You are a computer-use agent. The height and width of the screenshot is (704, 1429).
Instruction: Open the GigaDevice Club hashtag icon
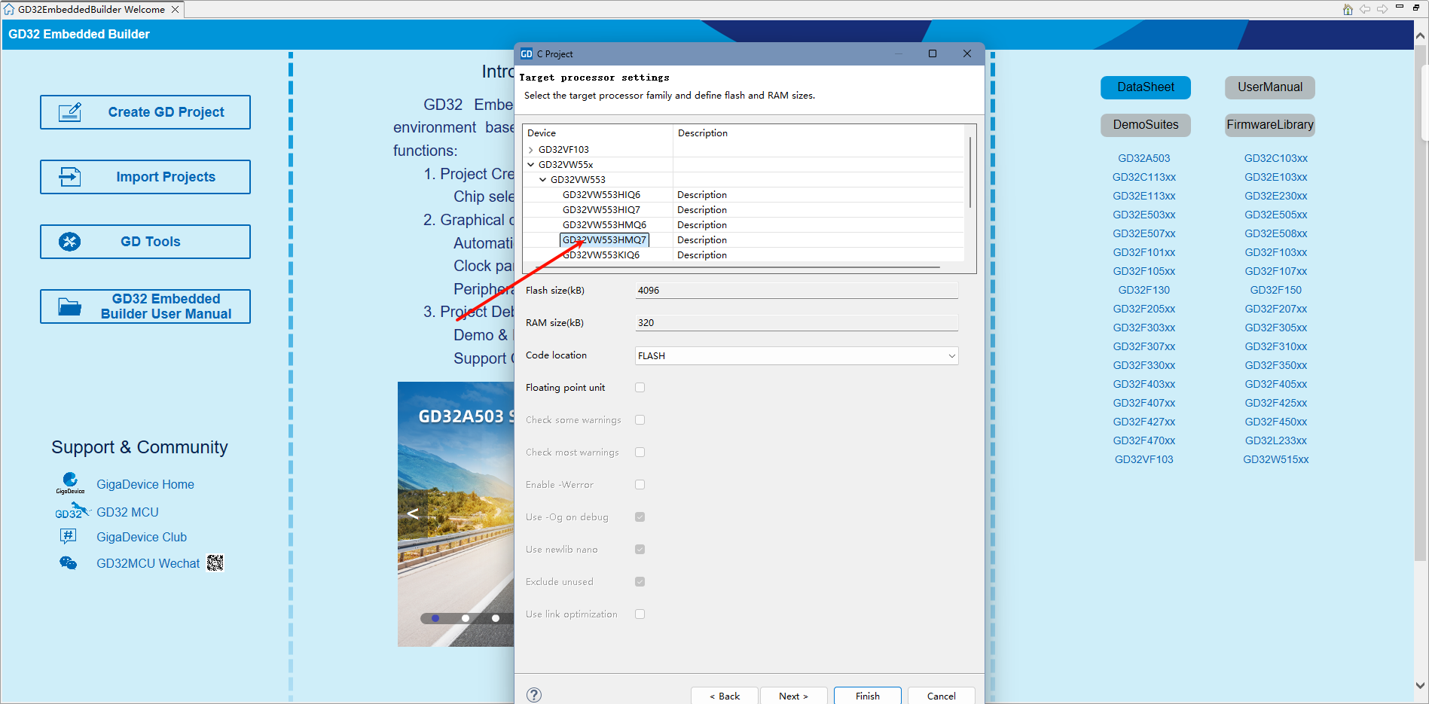pos(68,536)
